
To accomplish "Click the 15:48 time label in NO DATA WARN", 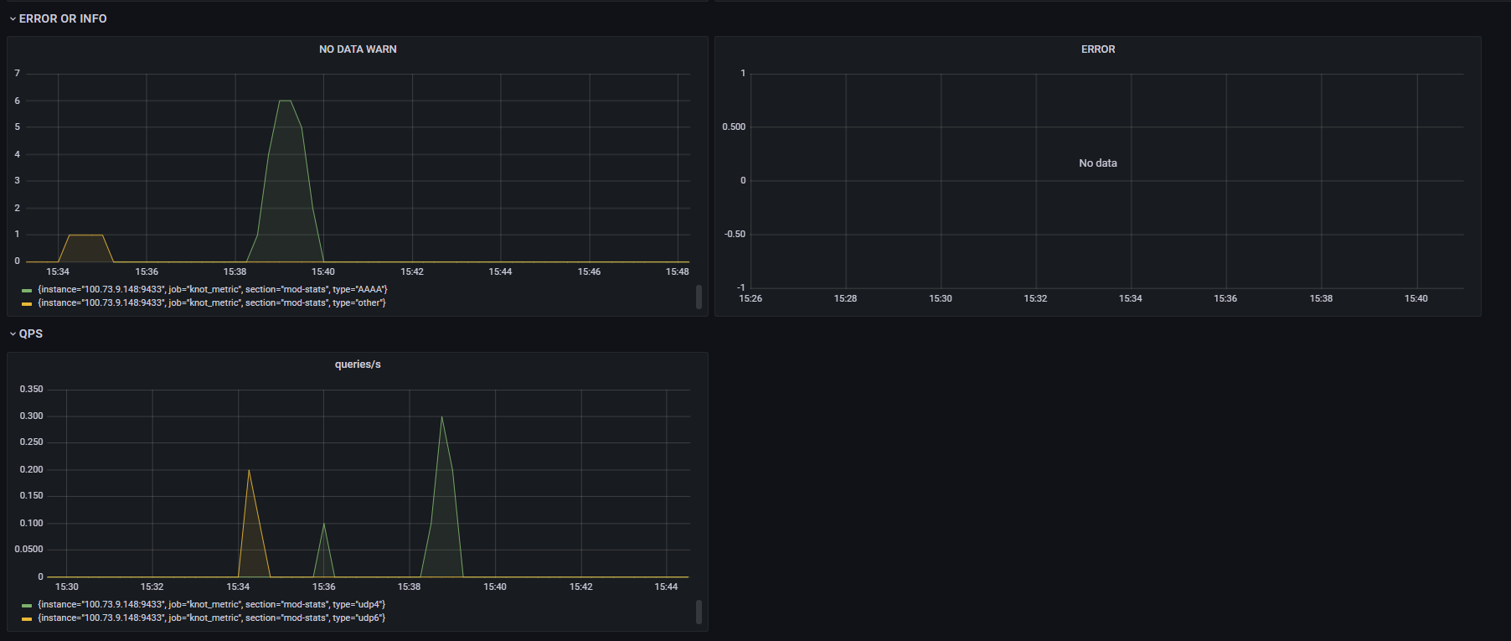I will pyautogui.click(x=678, y=271).
